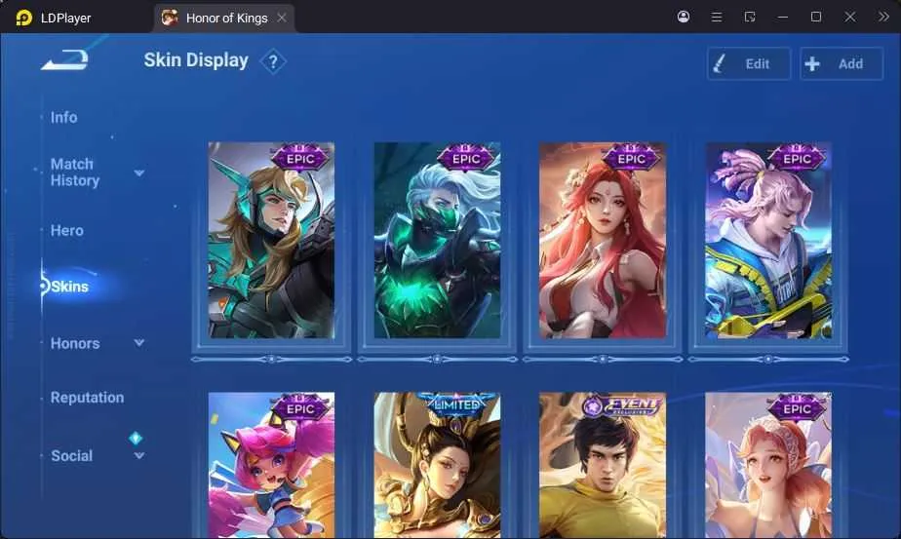Click the LIMITED badge on golden skin
This screenshot has width=901, height=539.
point(456,404)
